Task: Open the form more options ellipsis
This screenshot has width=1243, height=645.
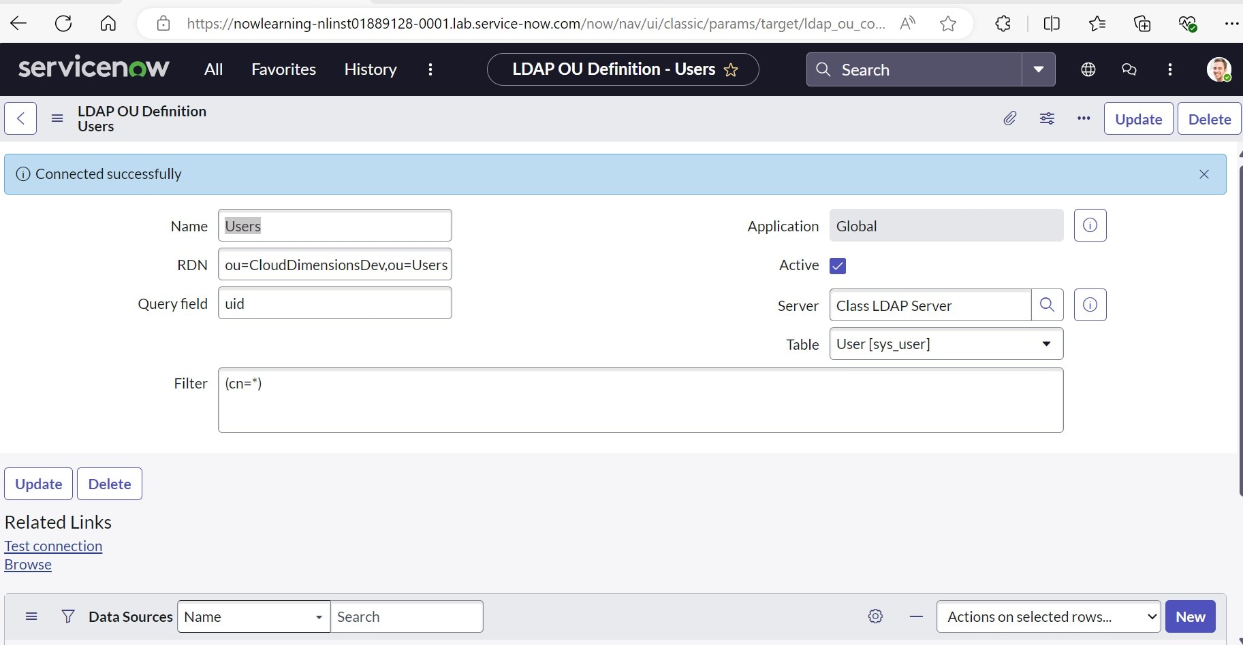Action: (x=1084, y=118)
